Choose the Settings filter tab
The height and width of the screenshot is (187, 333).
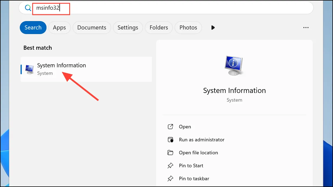pos(128,28)
